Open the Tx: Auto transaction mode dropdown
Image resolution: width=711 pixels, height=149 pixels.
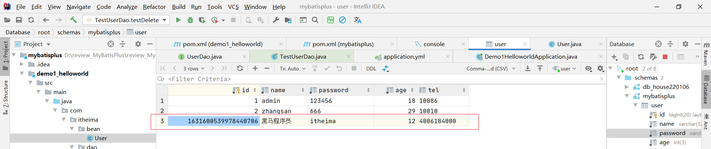click(x=293, y=69)
